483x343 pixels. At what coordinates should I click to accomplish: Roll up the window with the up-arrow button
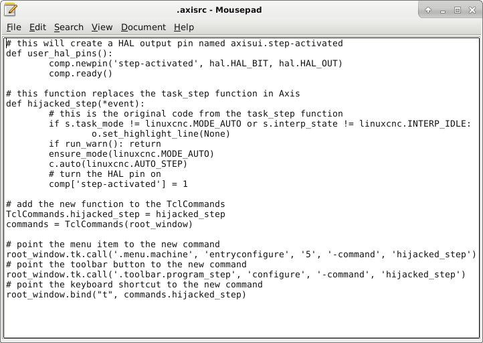coord(428,10)
